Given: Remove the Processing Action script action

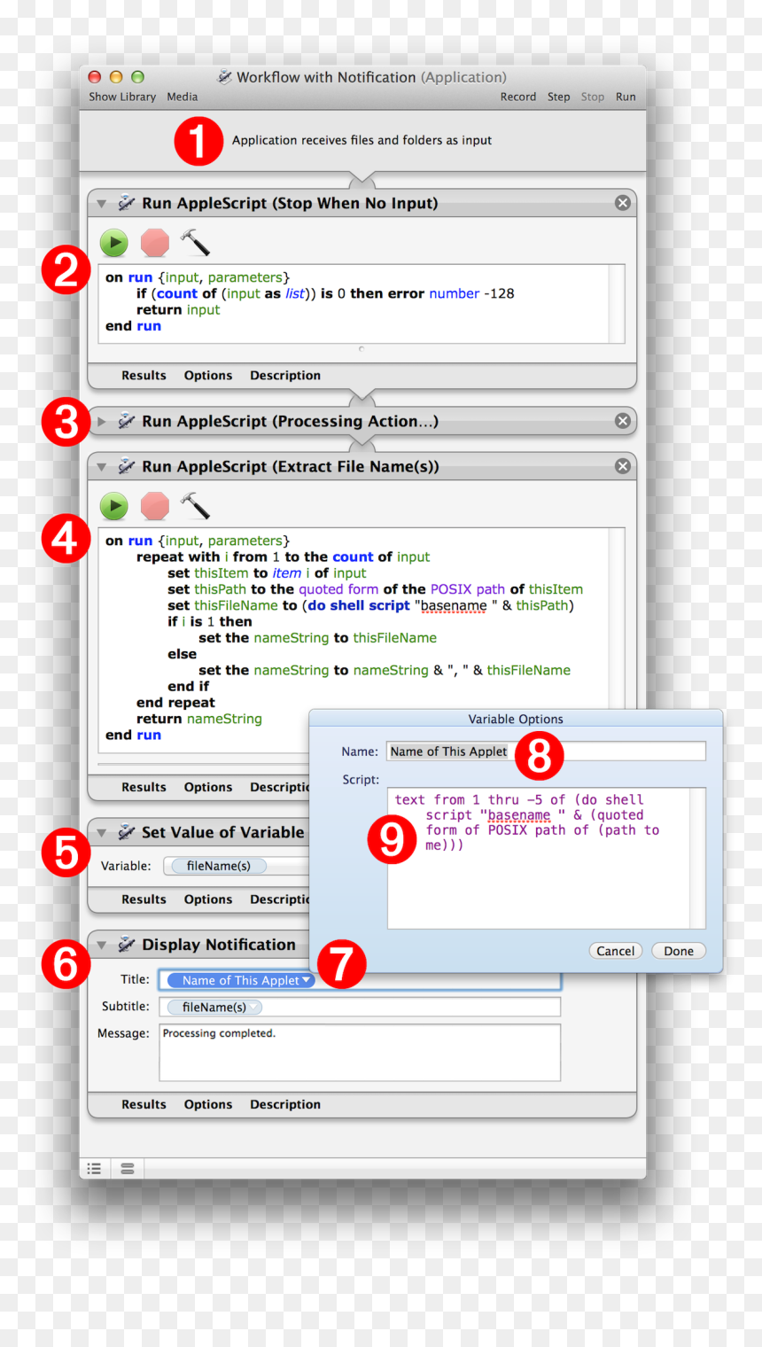Looking at the screenshot, I should 623,421.
